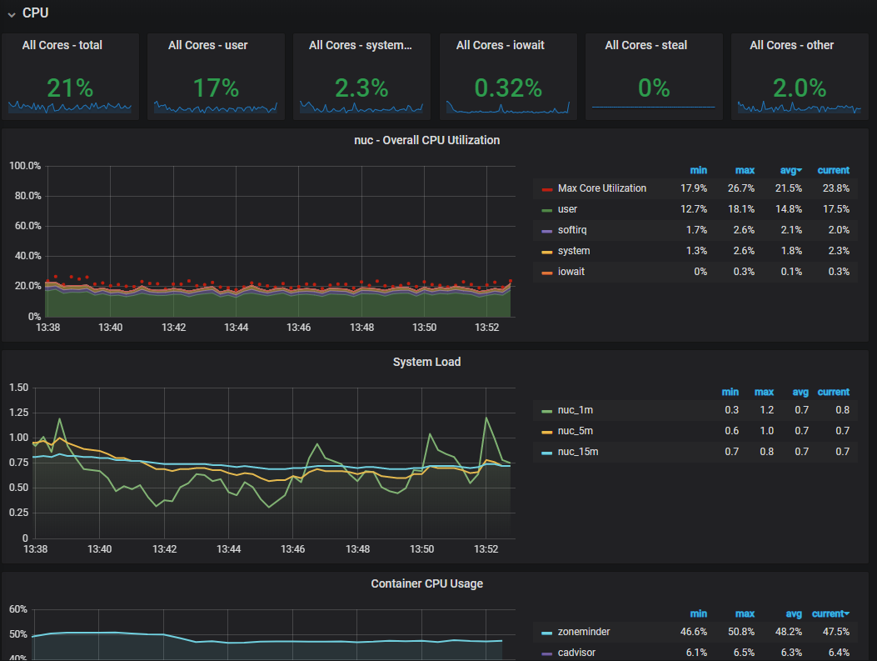The height and width of the screenshot is (661, 877).
Task: Click the CPU Utilization graph area
Action: point(280,241)
